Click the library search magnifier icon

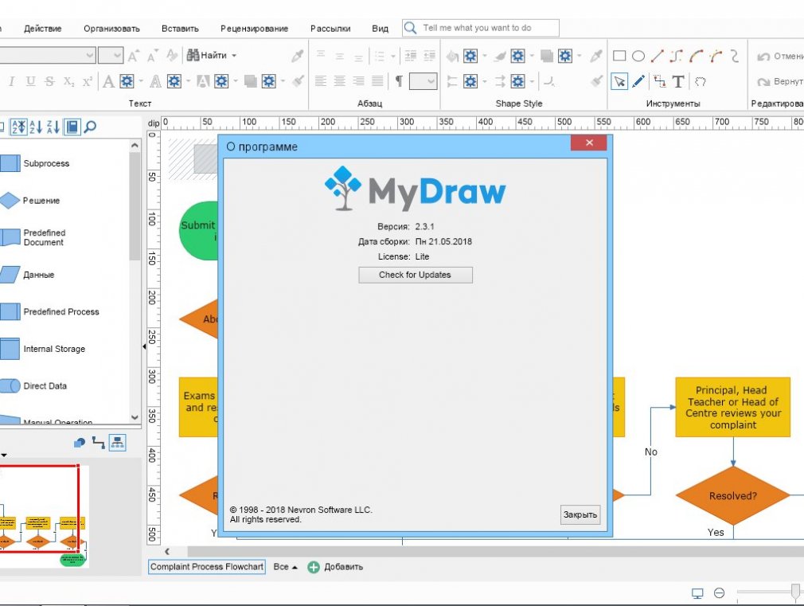pyautogui.click(x=90, y=127)
